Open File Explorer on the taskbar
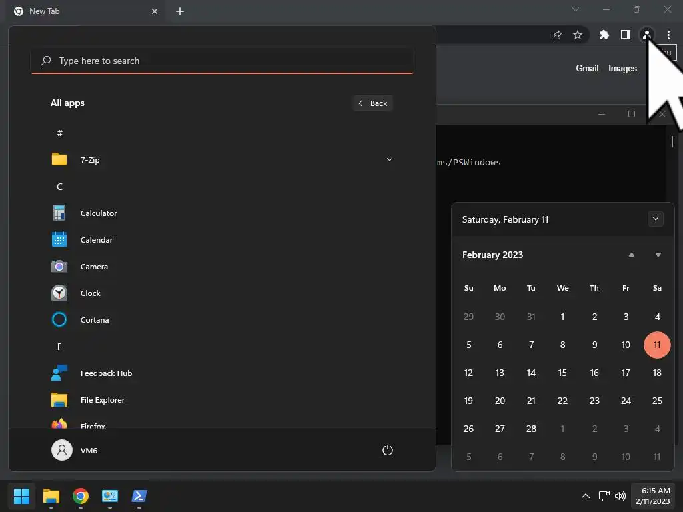 [x=51, y=496]
